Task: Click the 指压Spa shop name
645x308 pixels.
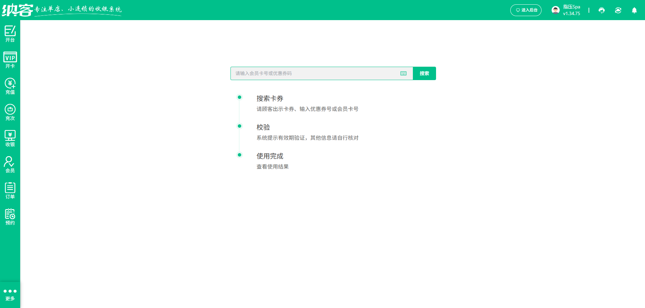Action: coord(571,7)
